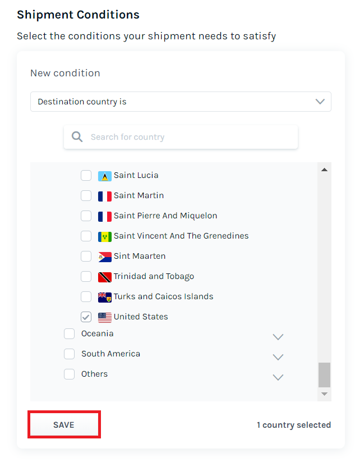Click the Turks and Caicos Islands flag

coord(104,298)
